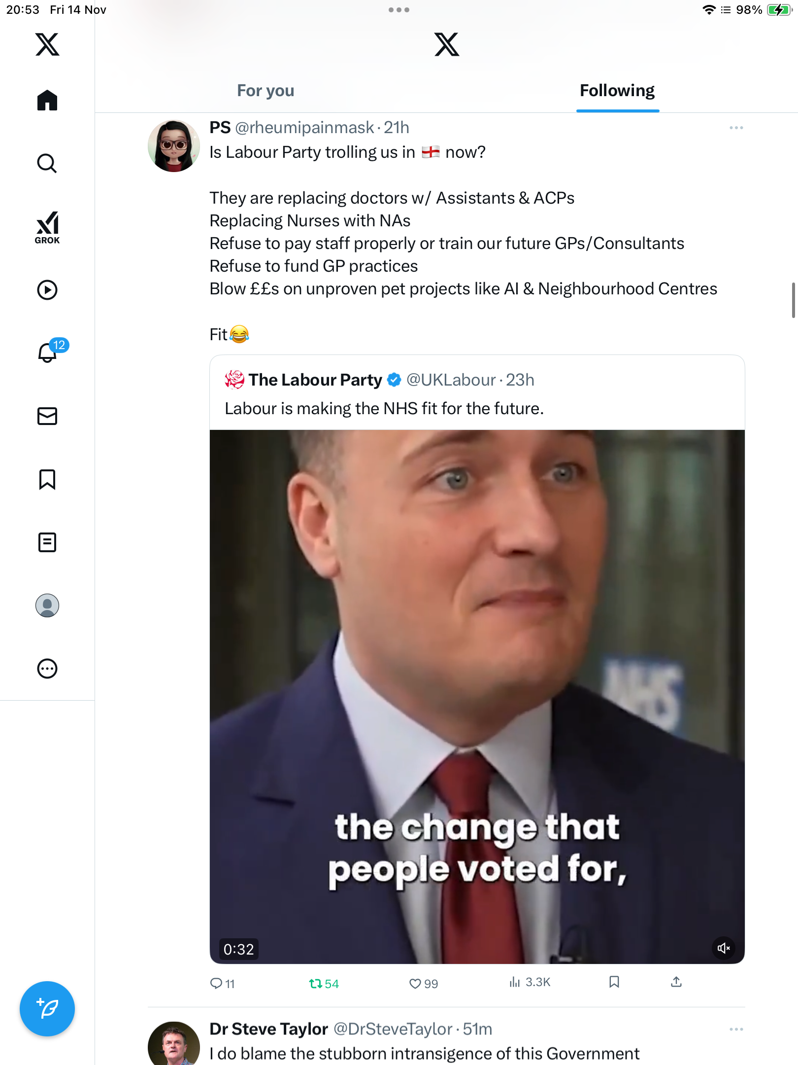Open more options on Dr Steve Taylor post
Image resolution: width=798 pixels, height=1065 pixels.
(x=736, y=1029)
